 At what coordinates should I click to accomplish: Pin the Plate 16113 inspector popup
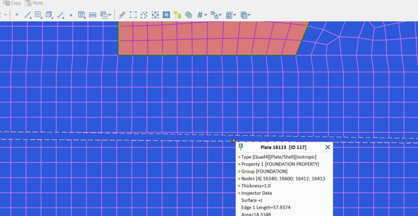coord(241,147)
